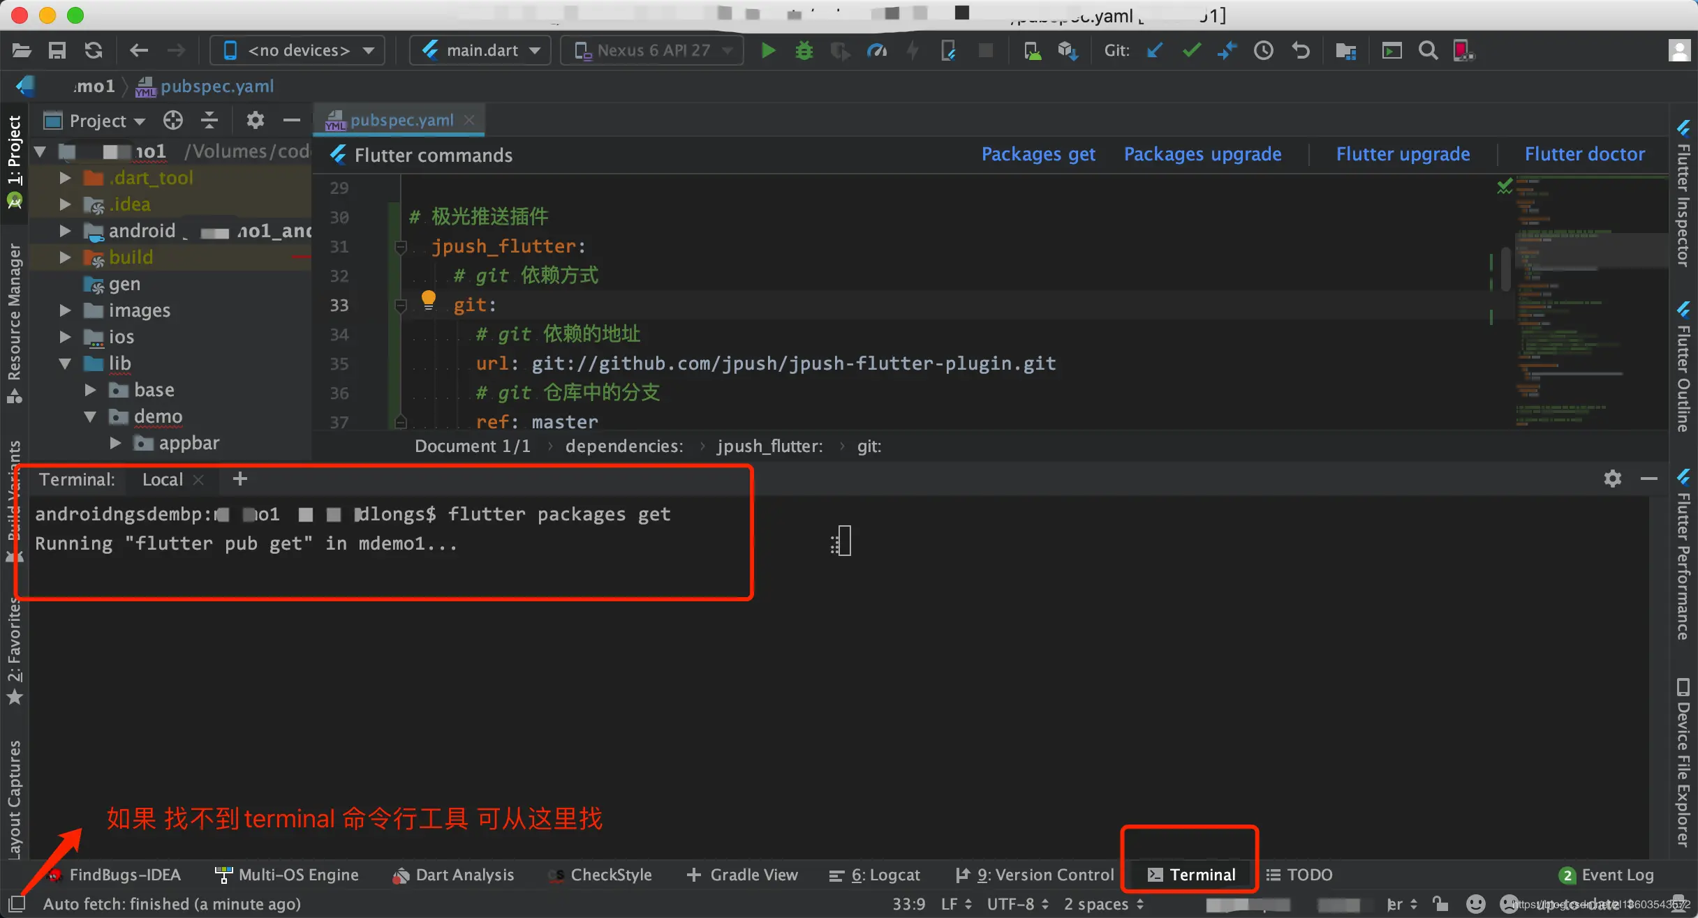Click the green Run button
Viewport: 1698px width, 918px height.
[x=768, y=50]
